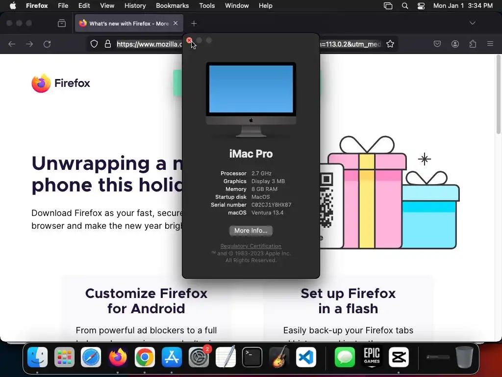Open the Window menu

click(x=237, y=6)
